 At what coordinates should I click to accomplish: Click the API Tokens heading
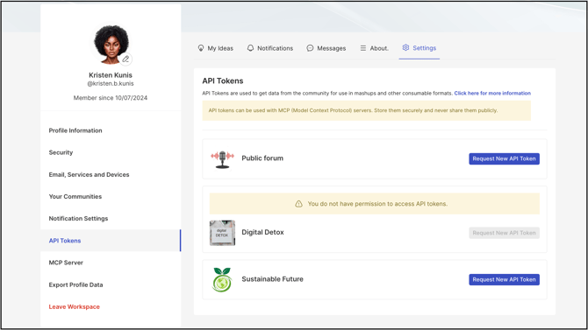(x=223, y=81)
